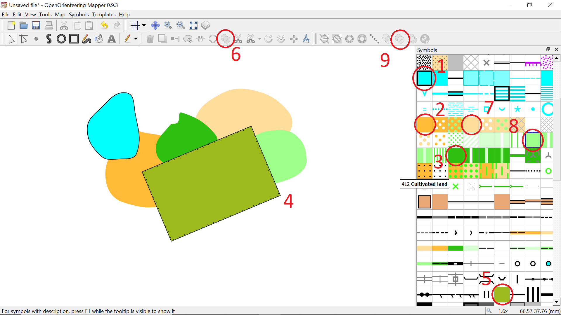Select the Draw Circle tool
Screen dimensions: 561x315
tap(61, 38)
